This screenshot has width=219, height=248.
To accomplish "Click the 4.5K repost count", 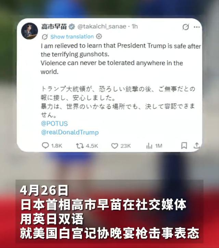I will click(x=92, y=146).
